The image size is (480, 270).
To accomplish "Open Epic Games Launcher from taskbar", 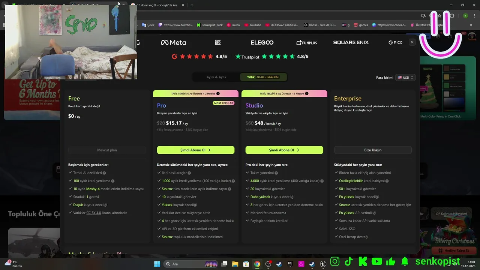I will click(290, 264).
